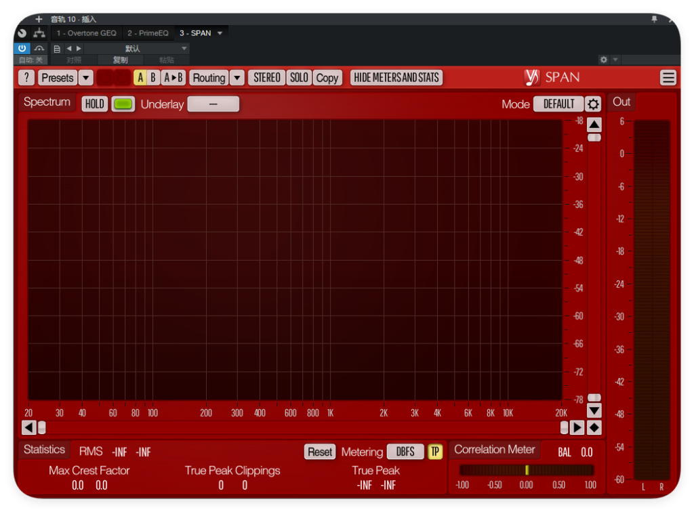Click the plus icon in the title bar

(x=39, y=19)
